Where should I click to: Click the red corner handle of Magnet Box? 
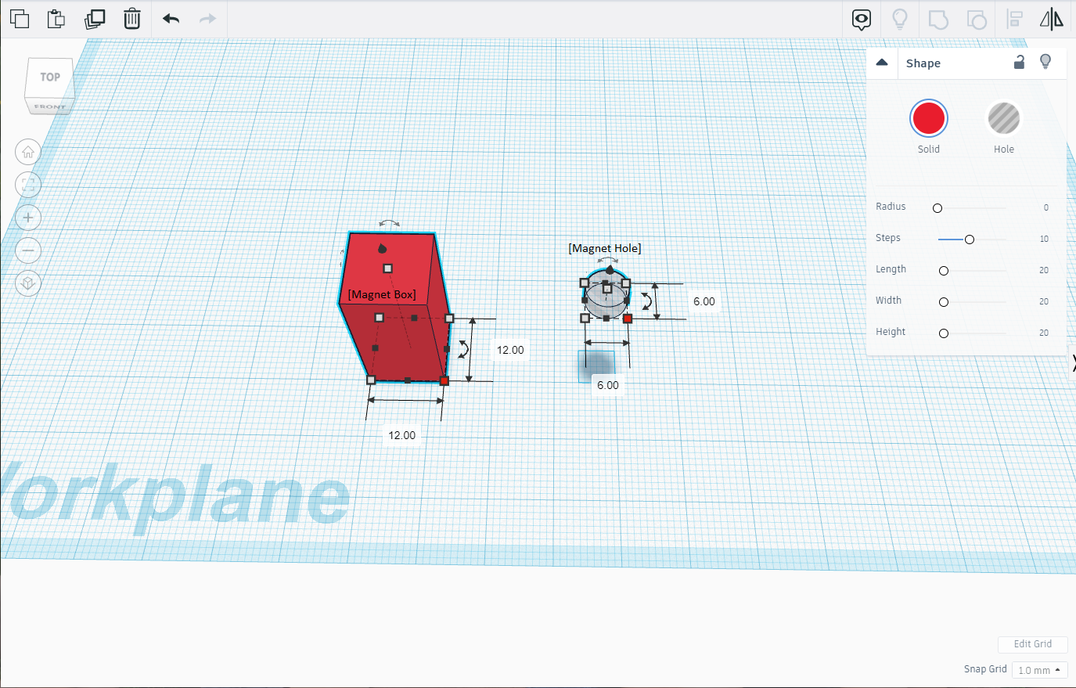[x=444, y=381]
